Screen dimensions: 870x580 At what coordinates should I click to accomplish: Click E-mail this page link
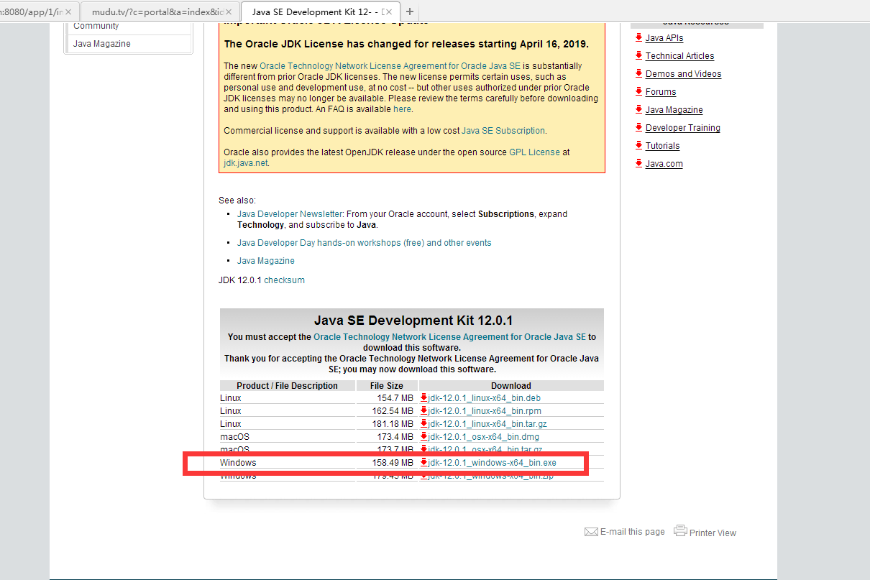tap(633, 532)
